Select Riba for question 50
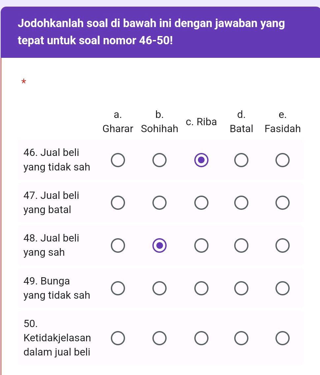 click(x=201, y=338)
